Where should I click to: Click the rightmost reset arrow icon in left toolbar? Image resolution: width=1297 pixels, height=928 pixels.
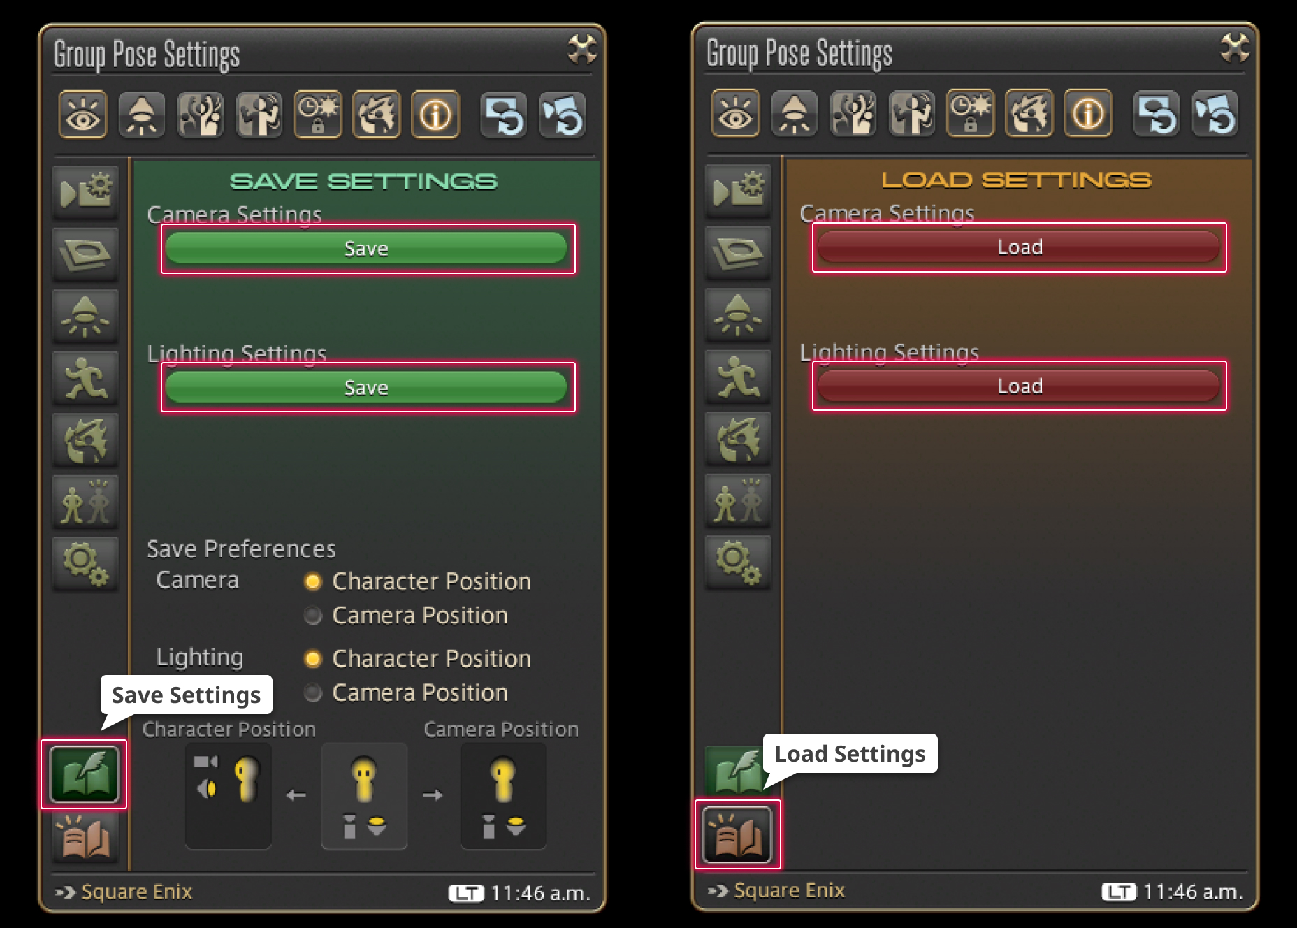pyautogui.click(x=563, y=115)
